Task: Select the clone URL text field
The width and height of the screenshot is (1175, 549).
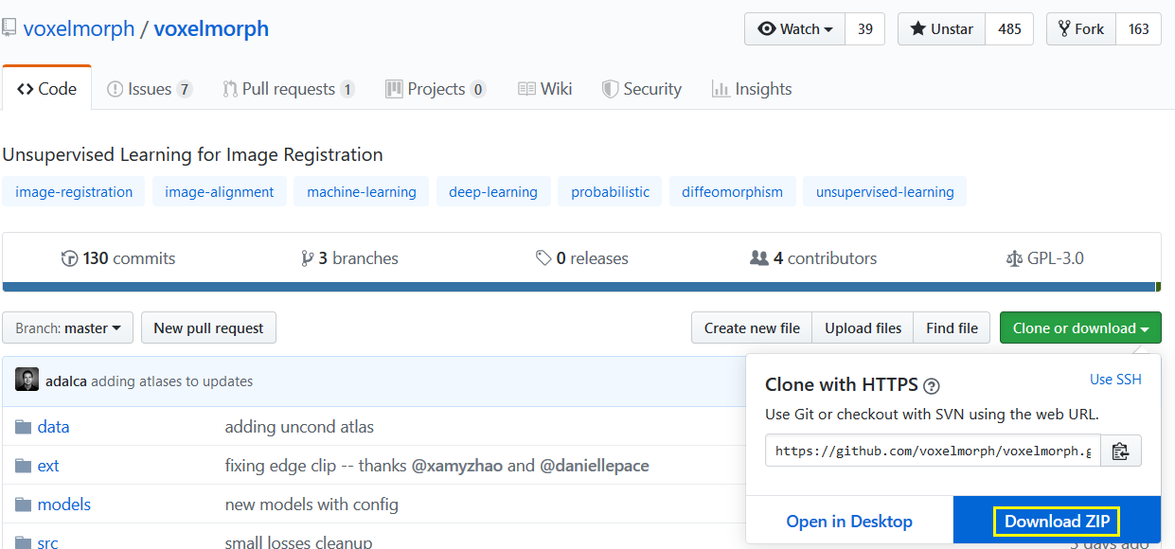Action: [x=933, y=452]
